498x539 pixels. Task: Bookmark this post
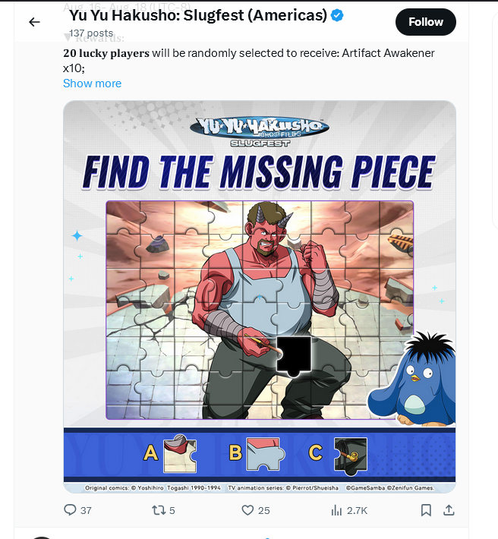pos(426,510)
